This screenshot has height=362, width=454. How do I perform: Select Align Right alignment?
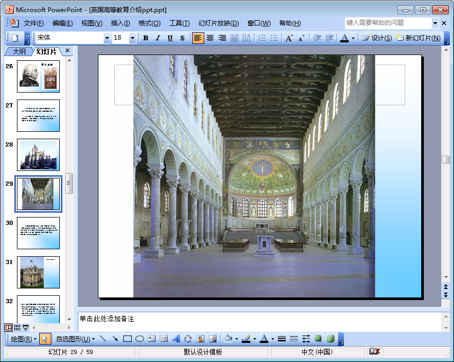pyautogui.click(x=222, y=38)
